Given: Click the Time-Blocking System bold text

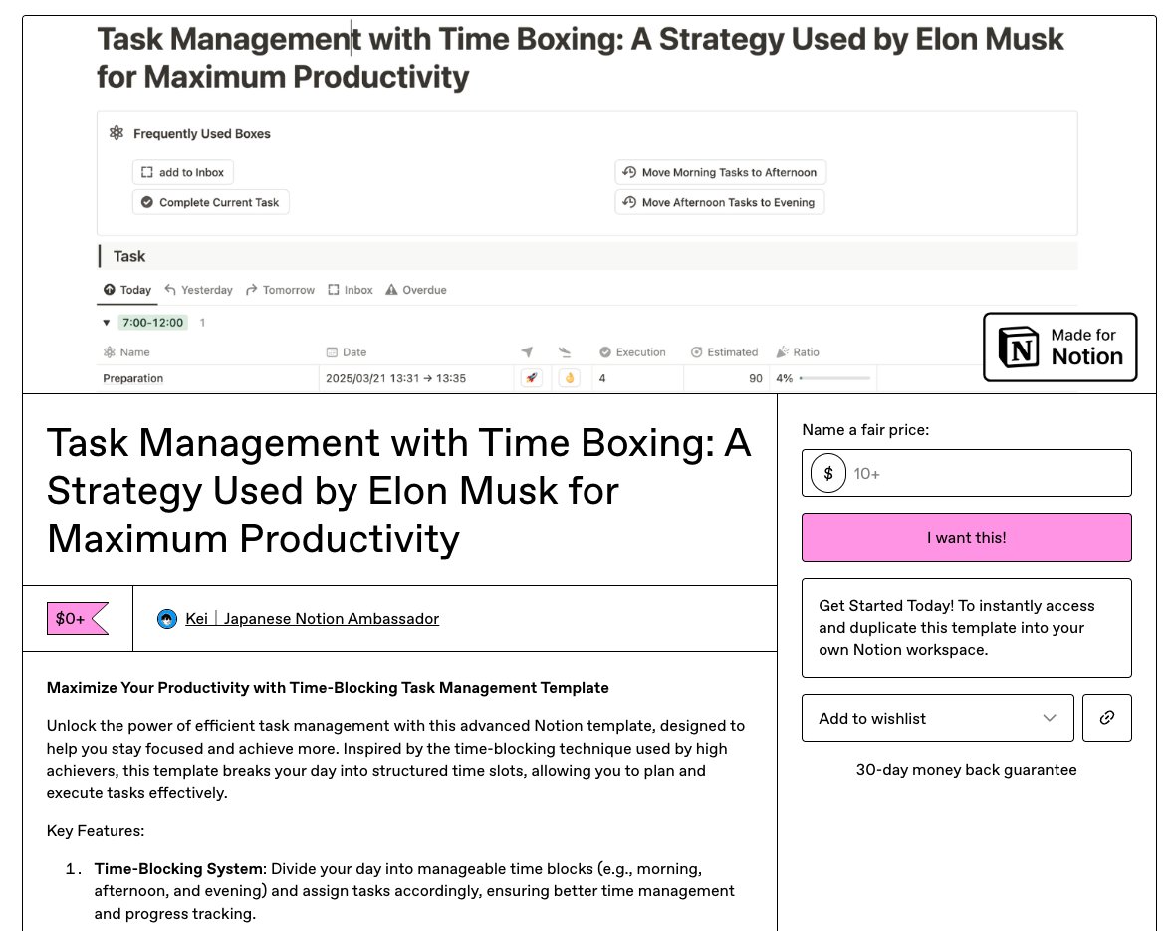Looking at the screenshot, I should click(x=179, y=869).
